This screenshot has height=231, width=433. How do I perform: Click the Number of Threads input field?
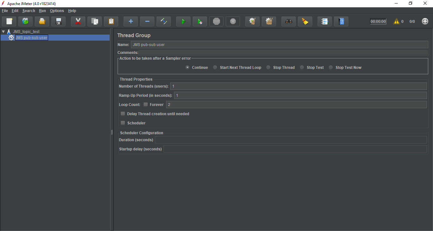298,86
